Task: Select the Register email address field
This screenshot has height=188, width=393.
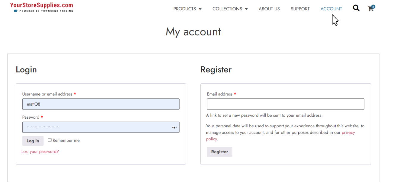Action: 285,104
